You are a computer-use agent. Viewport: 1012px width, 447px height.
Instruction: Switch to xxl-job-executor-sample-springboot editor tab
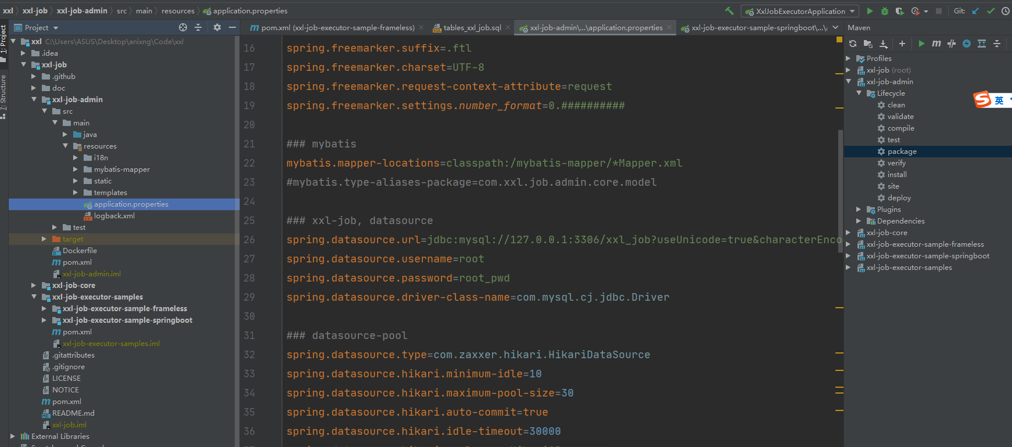point(753,27)
